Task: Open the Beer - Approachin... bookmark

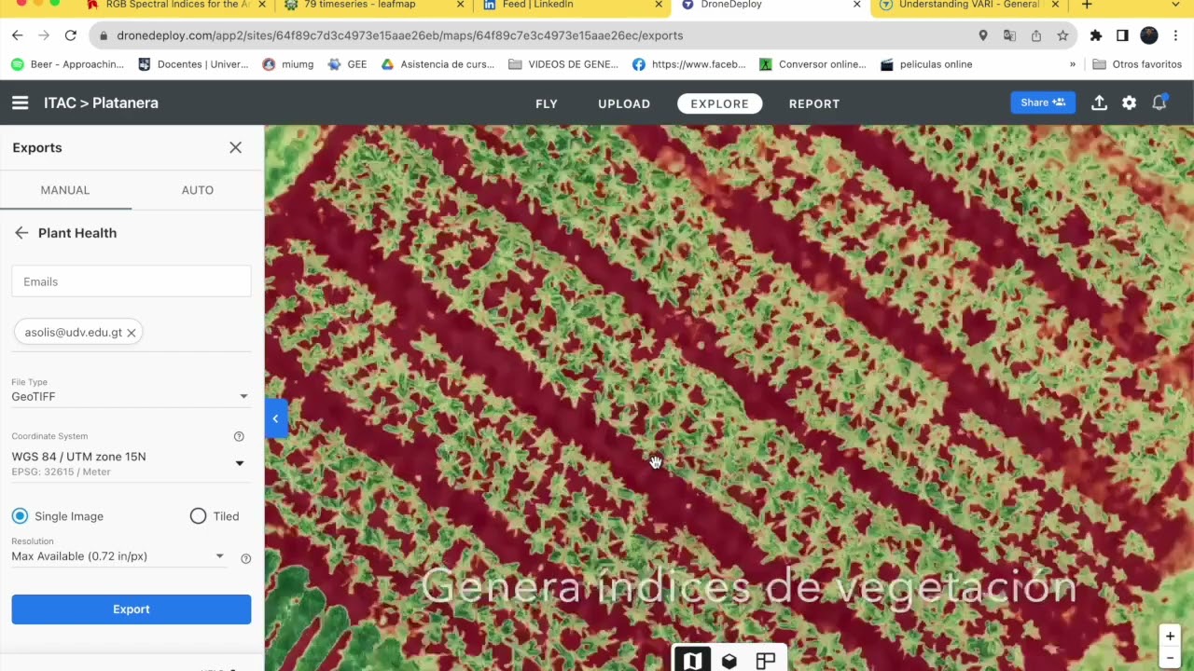Action: 67,64
